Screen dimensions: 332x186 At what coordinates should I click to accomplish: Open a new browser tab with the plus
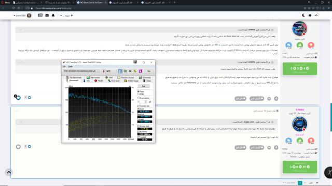click(174, 3)
